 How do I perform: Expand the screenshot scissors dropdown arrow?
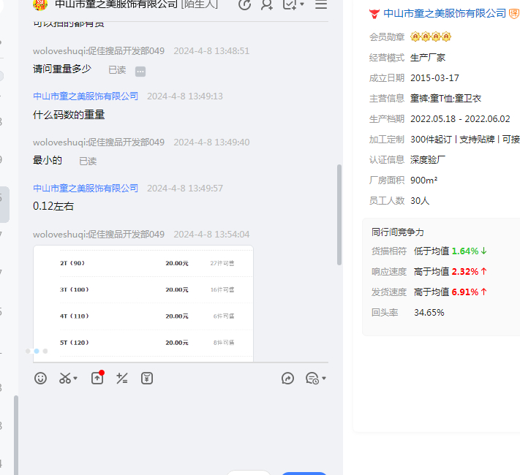pyautogui.click(x=75, y=379)
